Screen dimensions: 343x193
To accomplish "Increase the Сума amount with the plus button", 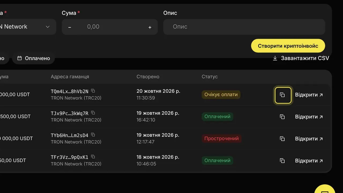I will tap(150, 27).
